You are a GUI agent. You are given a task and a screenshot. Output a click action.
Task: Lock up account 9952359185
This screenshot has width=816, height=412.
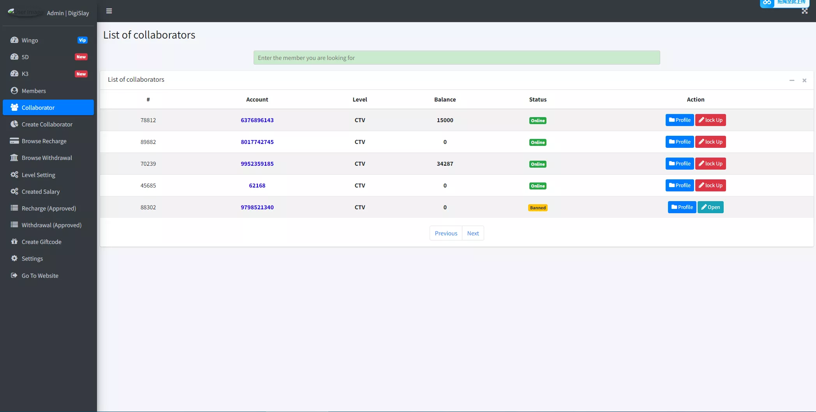[x=710, y=163]
